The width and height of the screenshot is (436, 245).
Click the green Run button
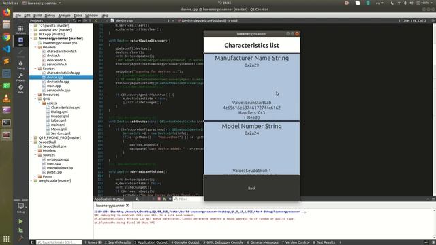pyautogui.click(x=20, y=221)
